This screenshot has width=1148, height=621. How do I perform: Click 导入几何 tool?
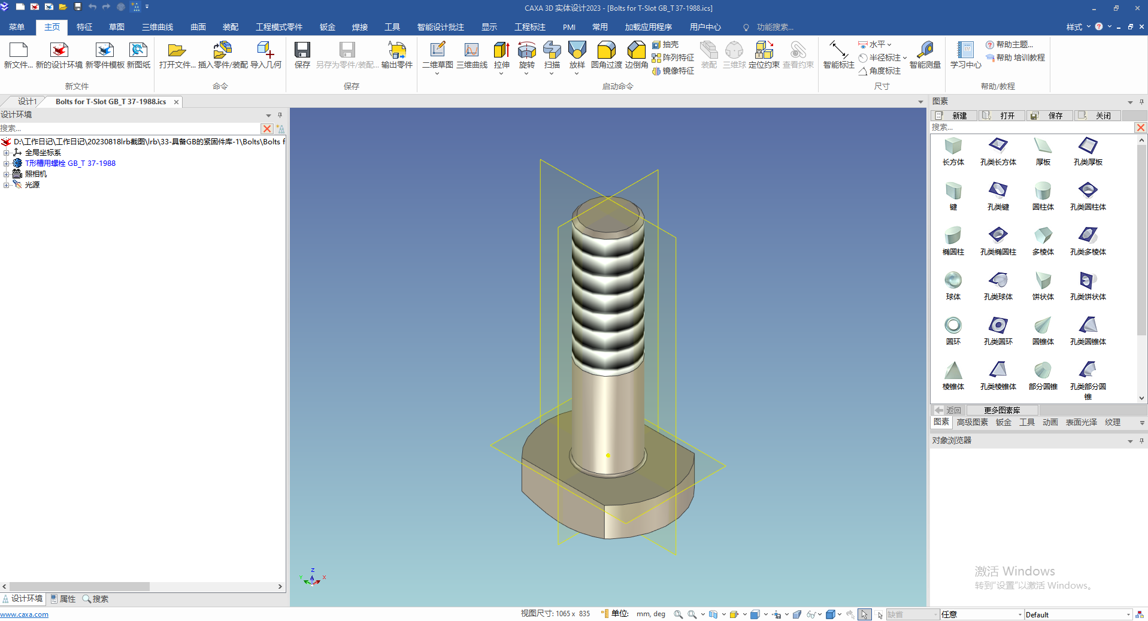tap(266, 55)
